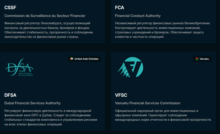Viewport: 220px width, 134px height.
Task: Click the FCA Russian description paragraph
Action: [162, 30]
